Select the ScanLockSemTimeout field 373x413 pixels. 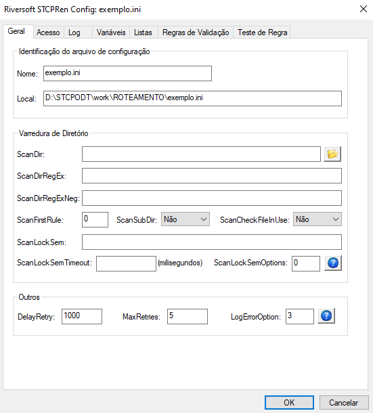[126, 263]
